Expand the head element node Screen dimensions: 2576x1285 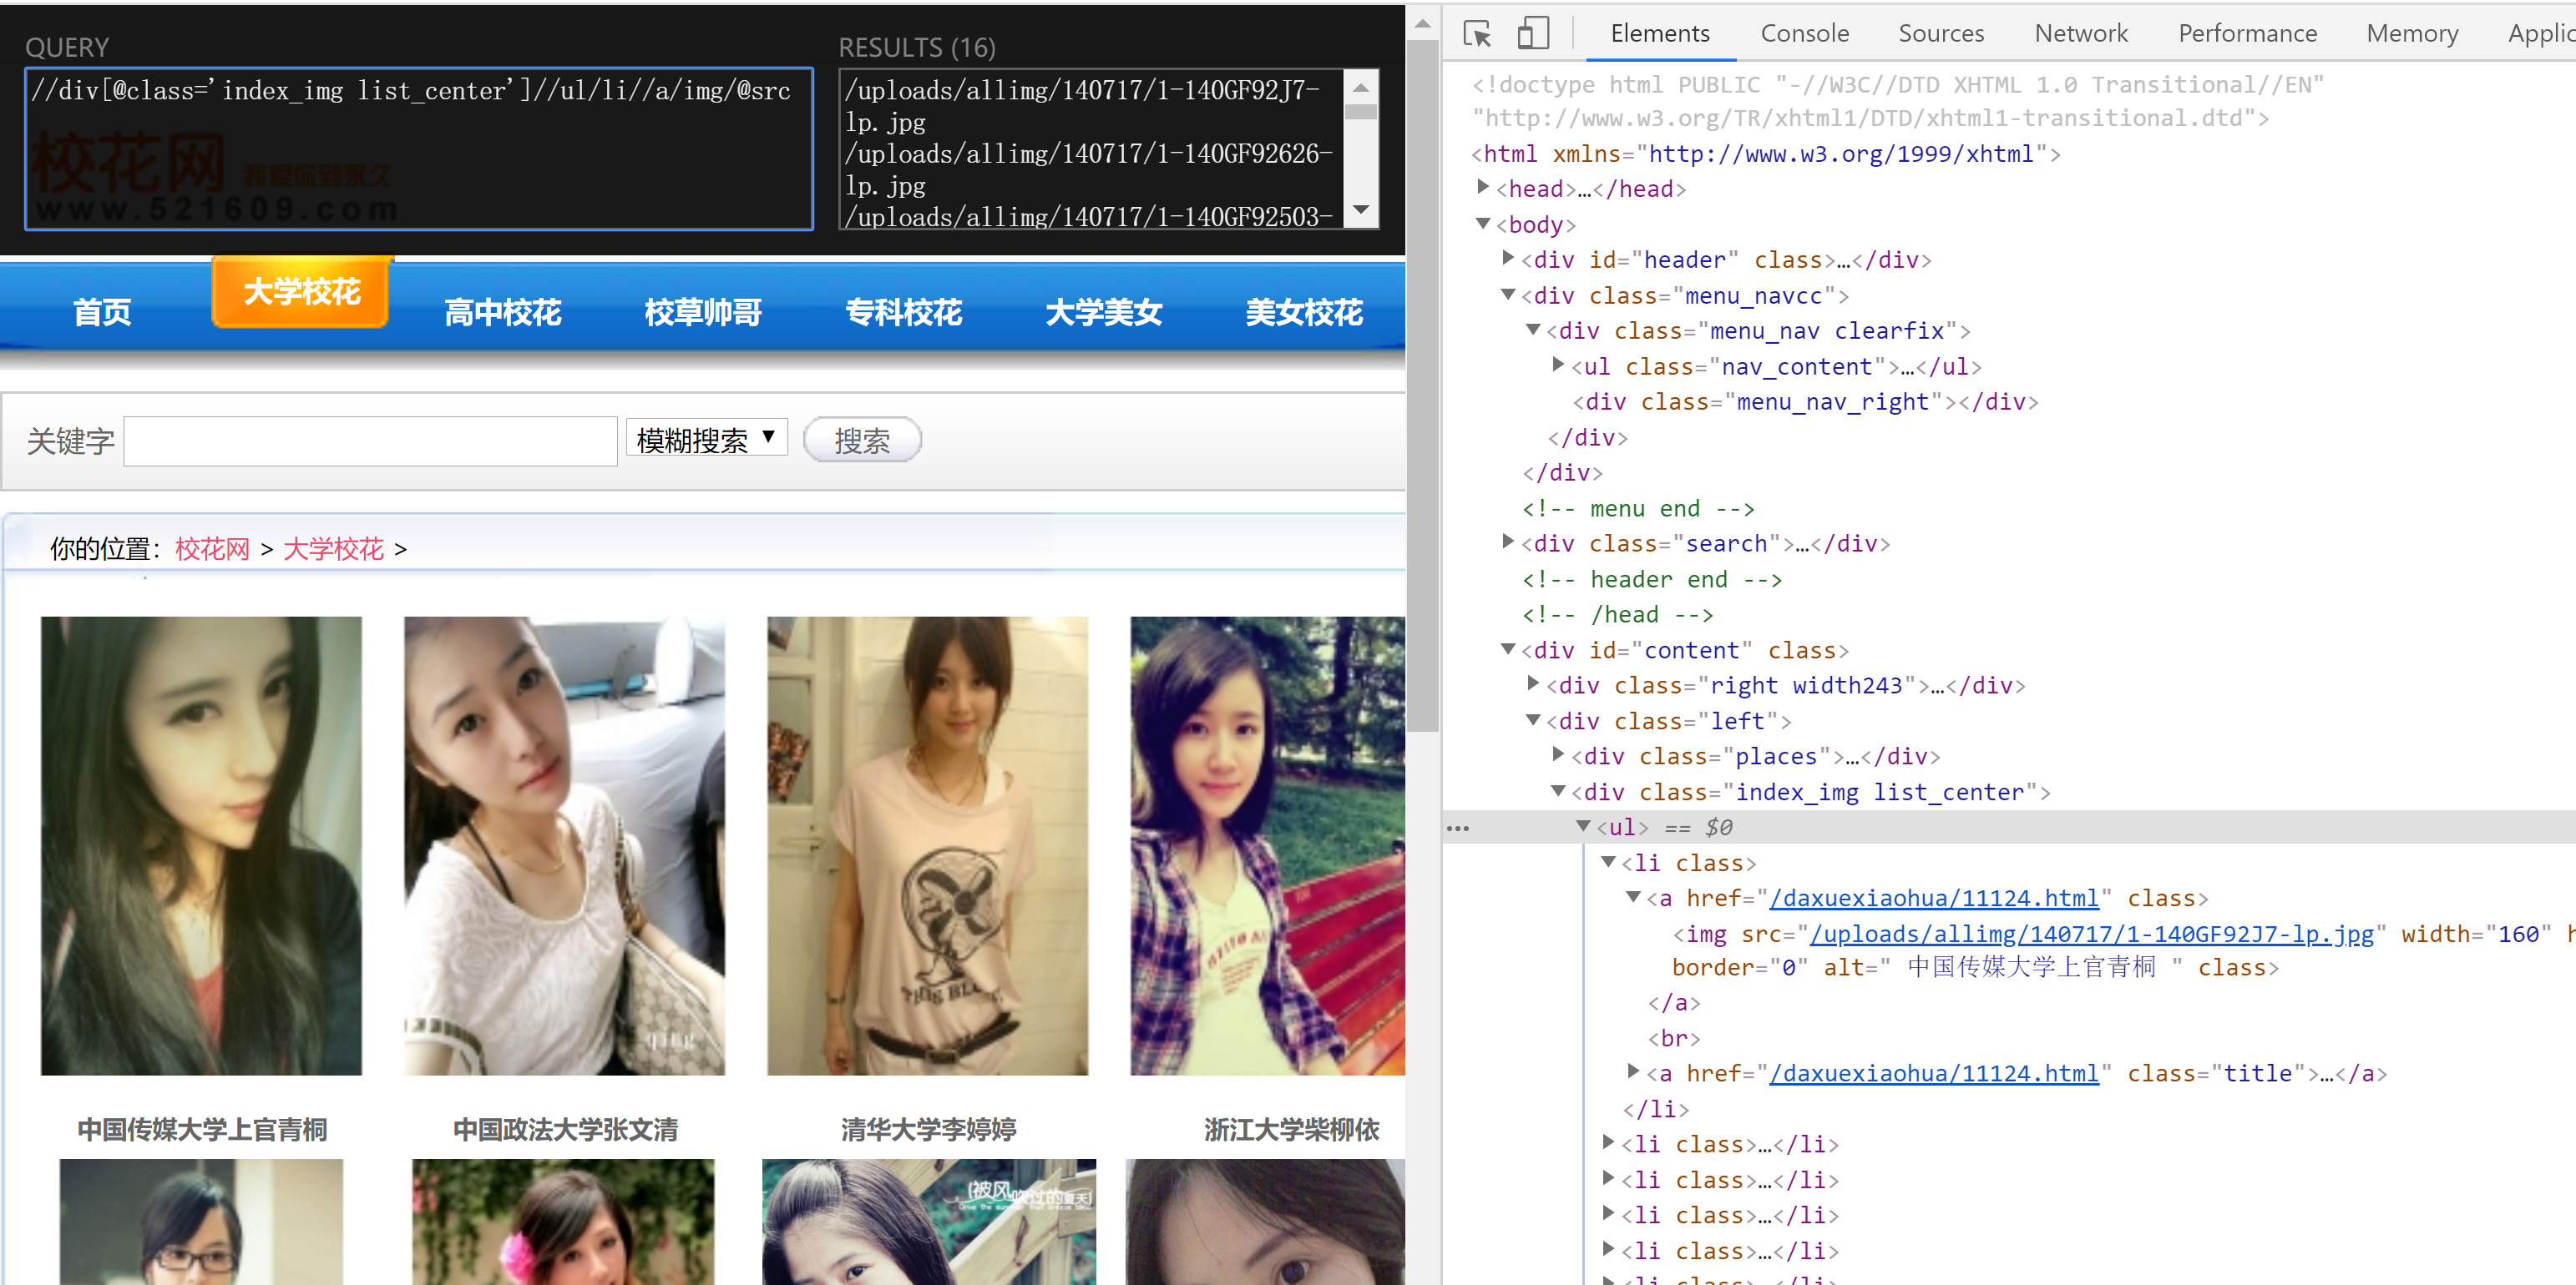pos(1484,187)
